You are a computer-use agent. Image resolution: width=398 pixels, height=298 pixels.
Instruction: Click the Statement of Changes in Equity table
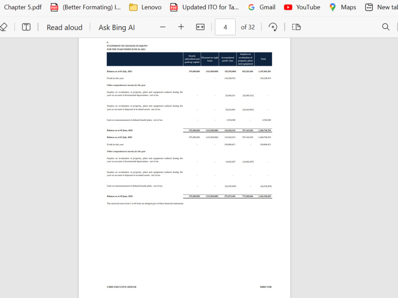coord(189,127)
